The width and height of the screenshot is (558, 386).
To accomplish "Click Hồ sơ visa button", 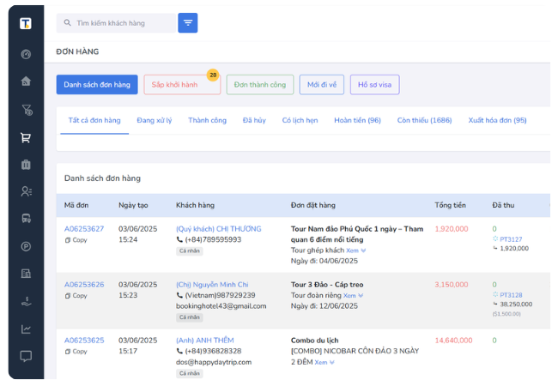I will [x=375, y=85].
